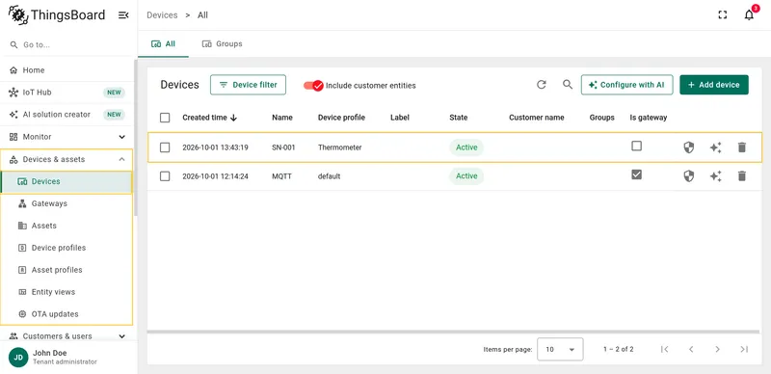This screenshot has width=771, height=374.
Task: Open the devices search magnifier
Action: pyautogui.click(x=568, y=85)
